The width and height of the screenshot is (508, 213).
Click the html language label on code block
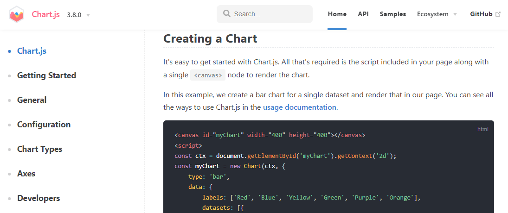483,129
